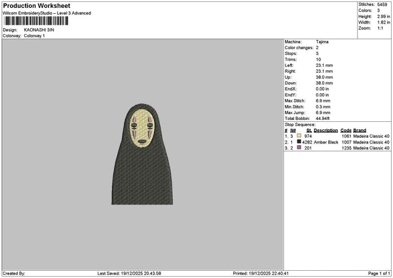
Task: Click the Machine value Tajima
Action: [x=323, y=41]
